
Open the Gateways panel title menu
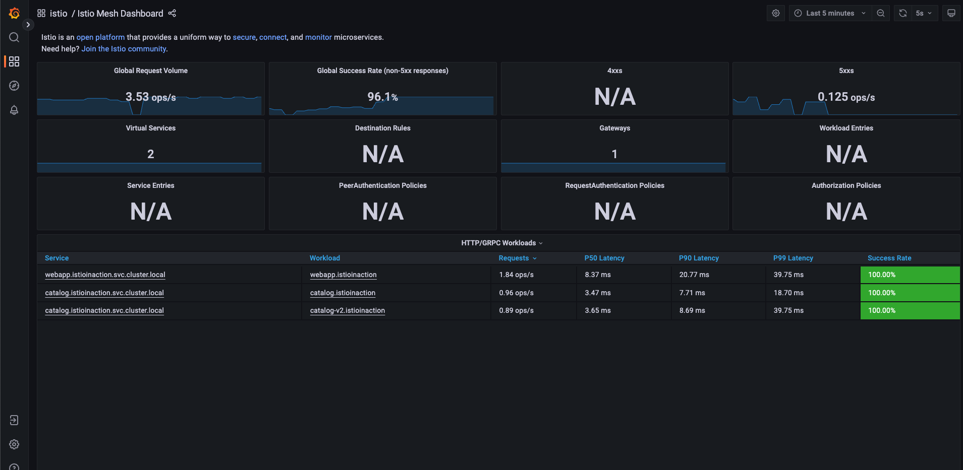pos(614,128)
